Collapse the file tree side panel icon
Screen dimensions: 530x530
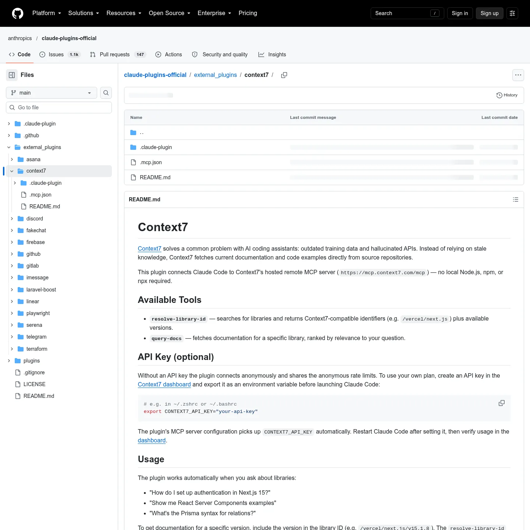point(12,75)
